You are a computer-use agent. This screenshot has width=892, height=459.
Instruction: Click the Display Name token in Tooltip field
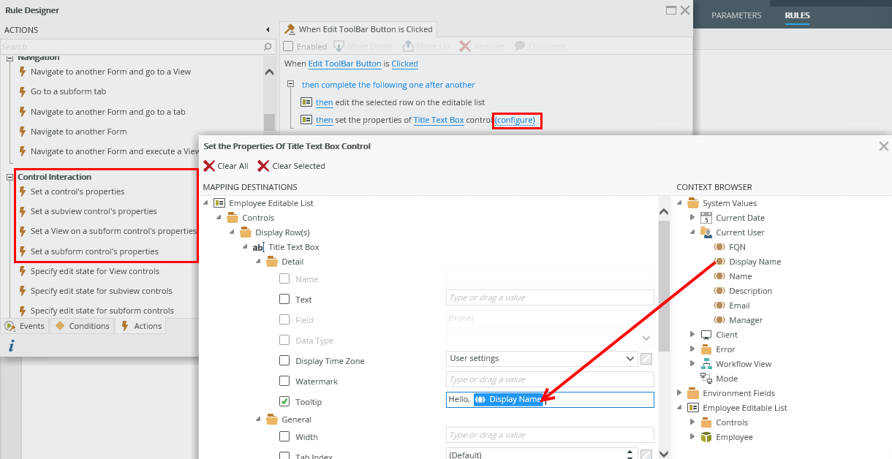coord(508,399)
